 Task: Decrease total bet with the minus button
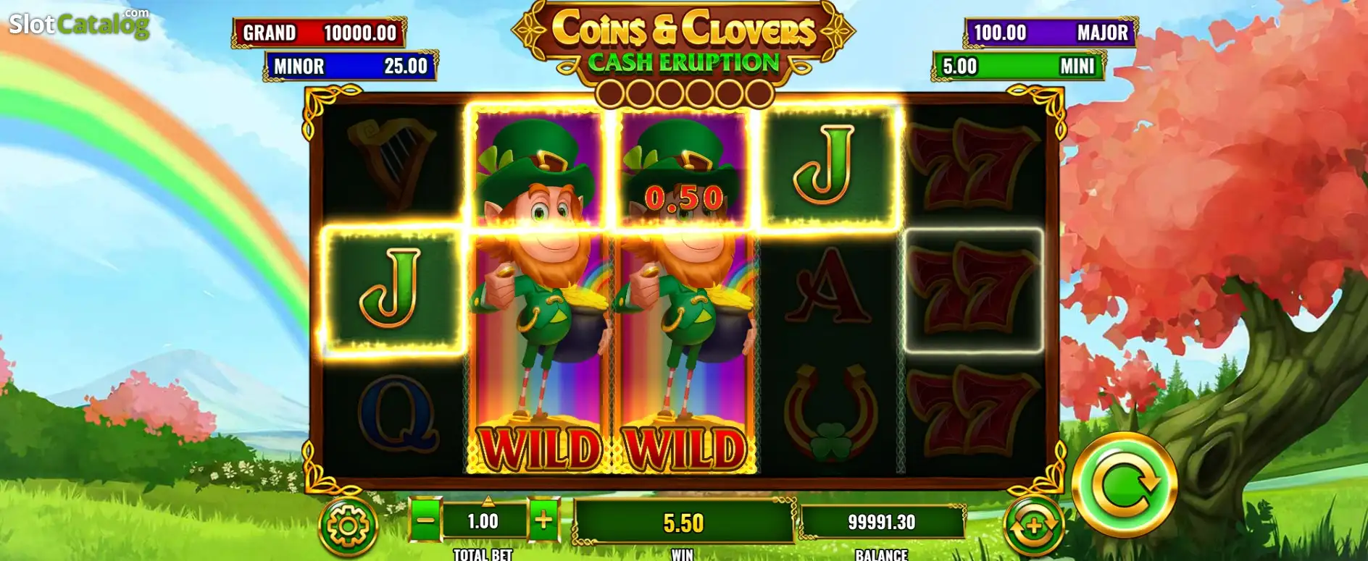(426, 519)
